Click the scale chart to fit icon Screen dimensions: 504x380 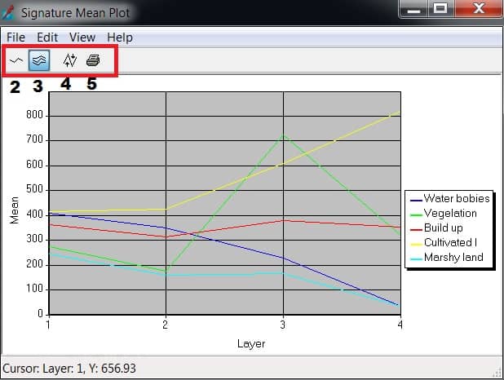click(70, 60)
